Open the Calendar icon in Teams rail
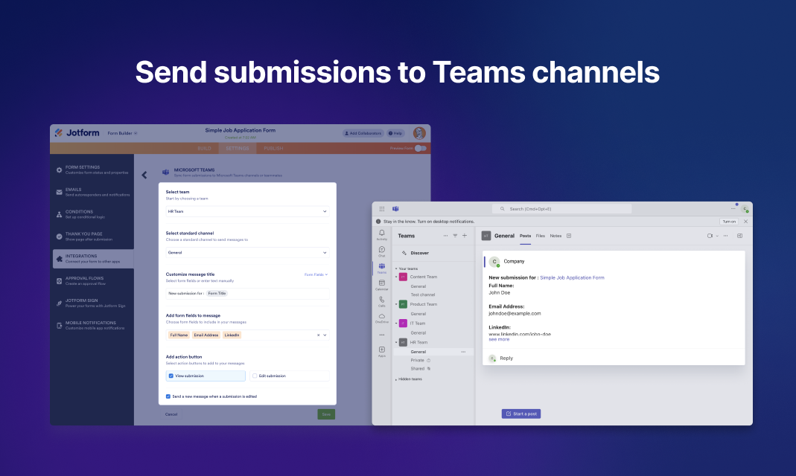Image resolution: width=796 pixels, height=476 pixels. click(382, 284)
